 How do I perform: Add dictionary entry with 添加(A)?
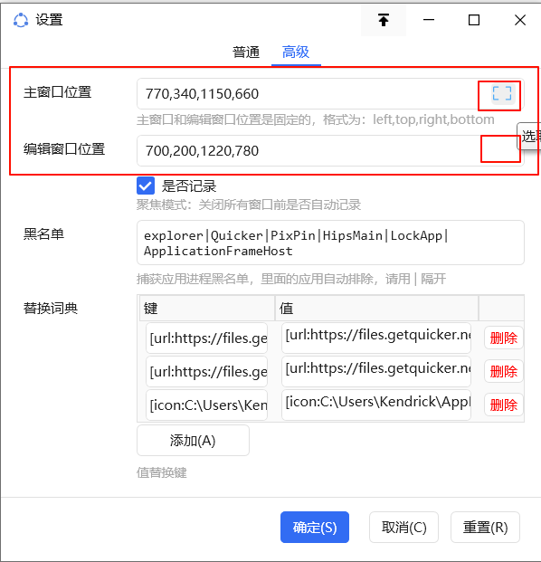[193, 440]
